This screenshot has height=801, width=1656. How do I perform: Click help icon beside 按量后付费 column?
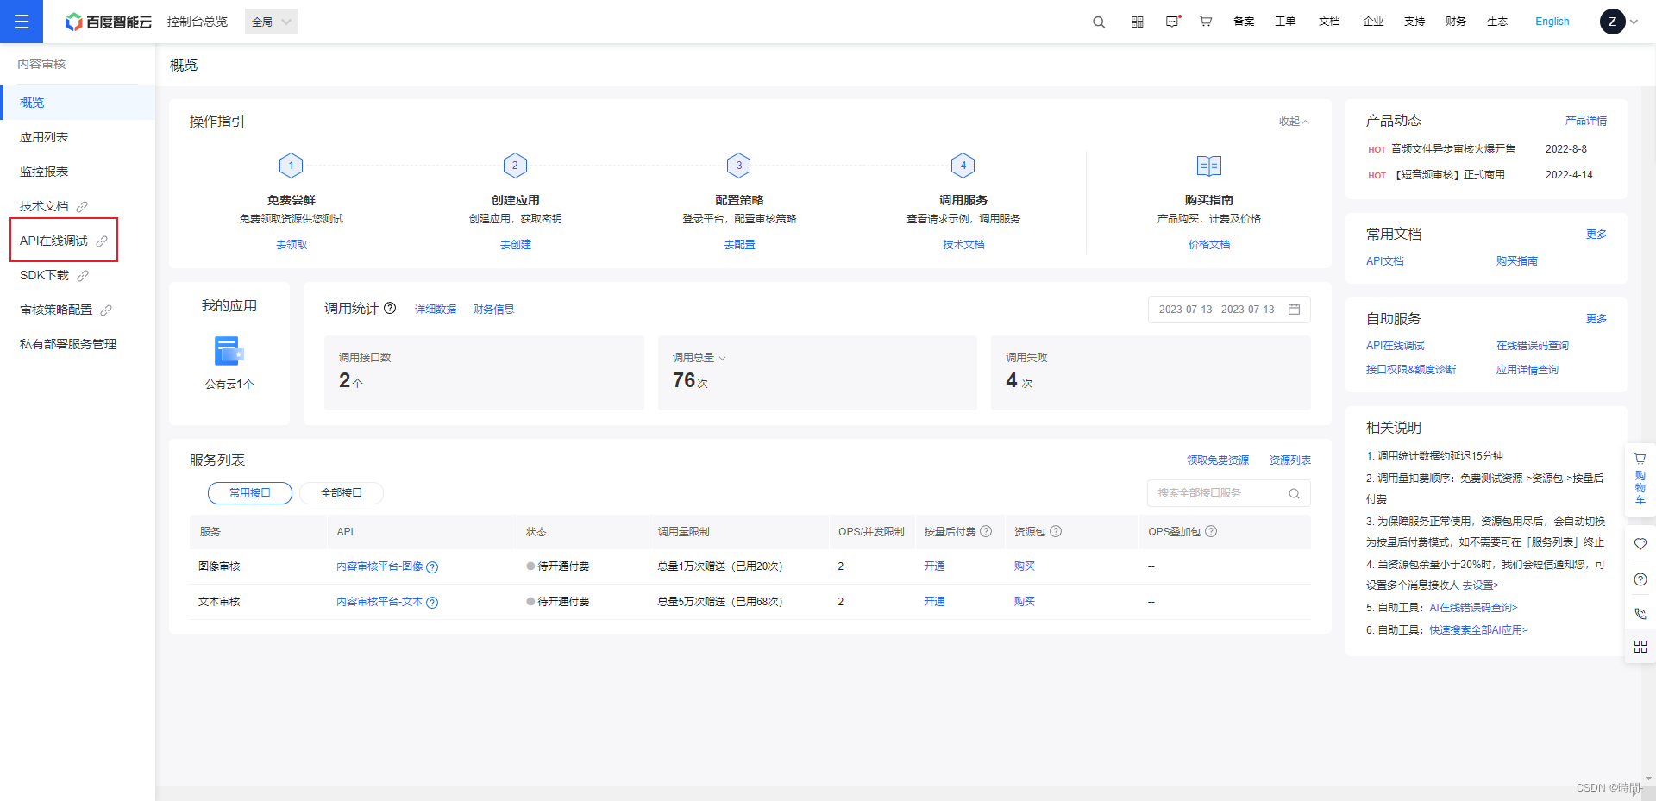pos(986,531)
